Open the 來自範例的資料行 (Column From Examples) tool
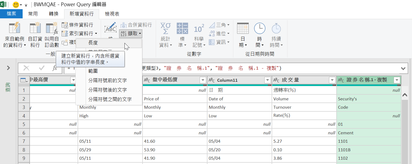This screenshot has height=164, width=412. [x=15, y=35]
